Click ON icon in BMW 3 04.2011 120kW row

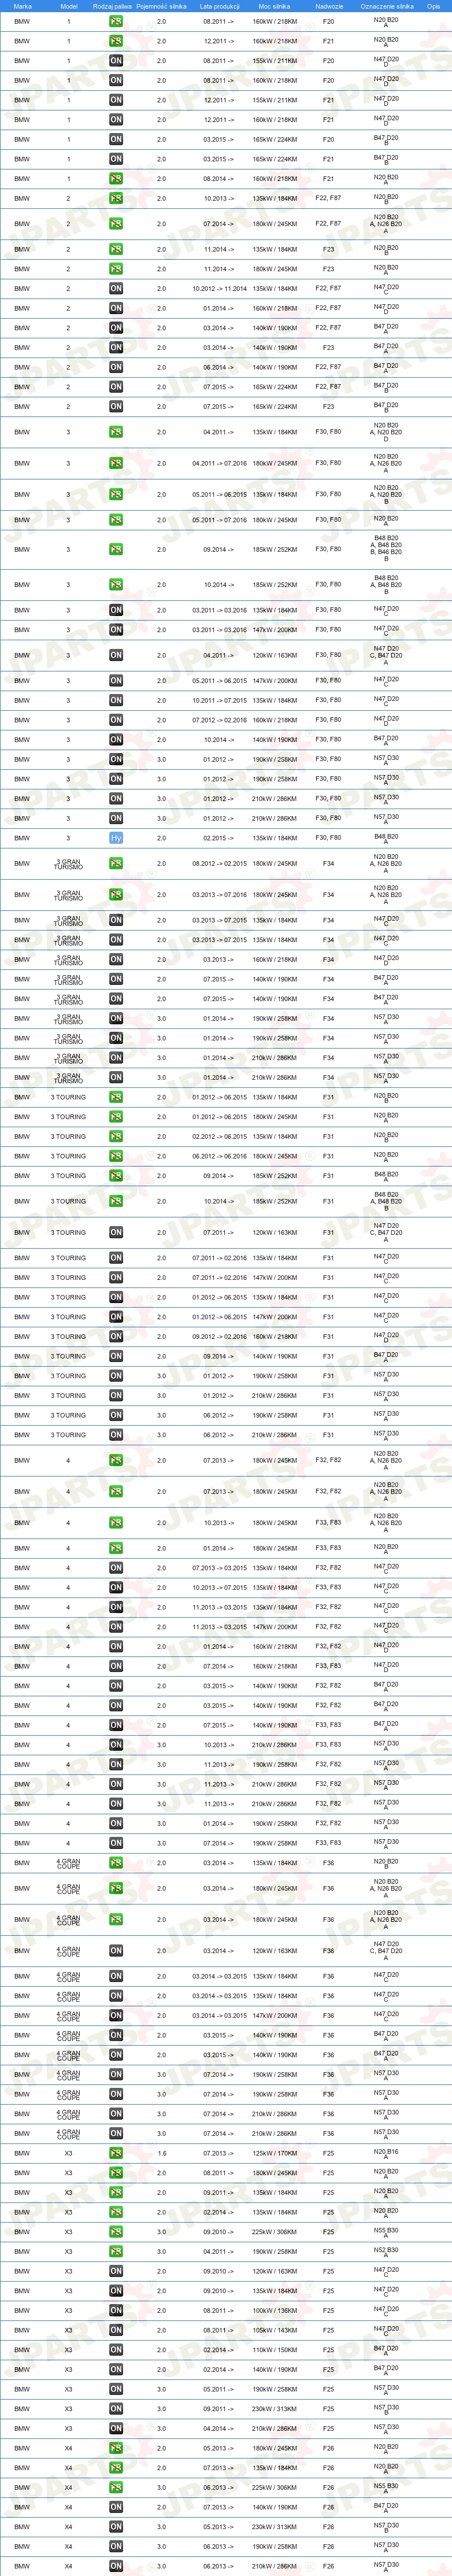click(x=116, y=655)
